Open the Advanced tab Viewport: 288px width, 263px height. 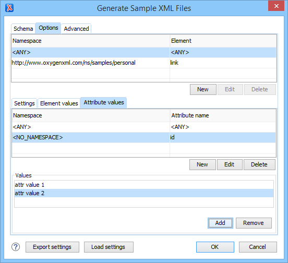click(76, 29)
